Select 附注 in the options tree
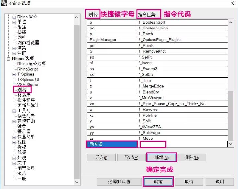 click(x=22, y=27)
